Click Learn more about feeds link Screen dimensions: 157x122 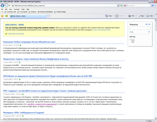102,30
